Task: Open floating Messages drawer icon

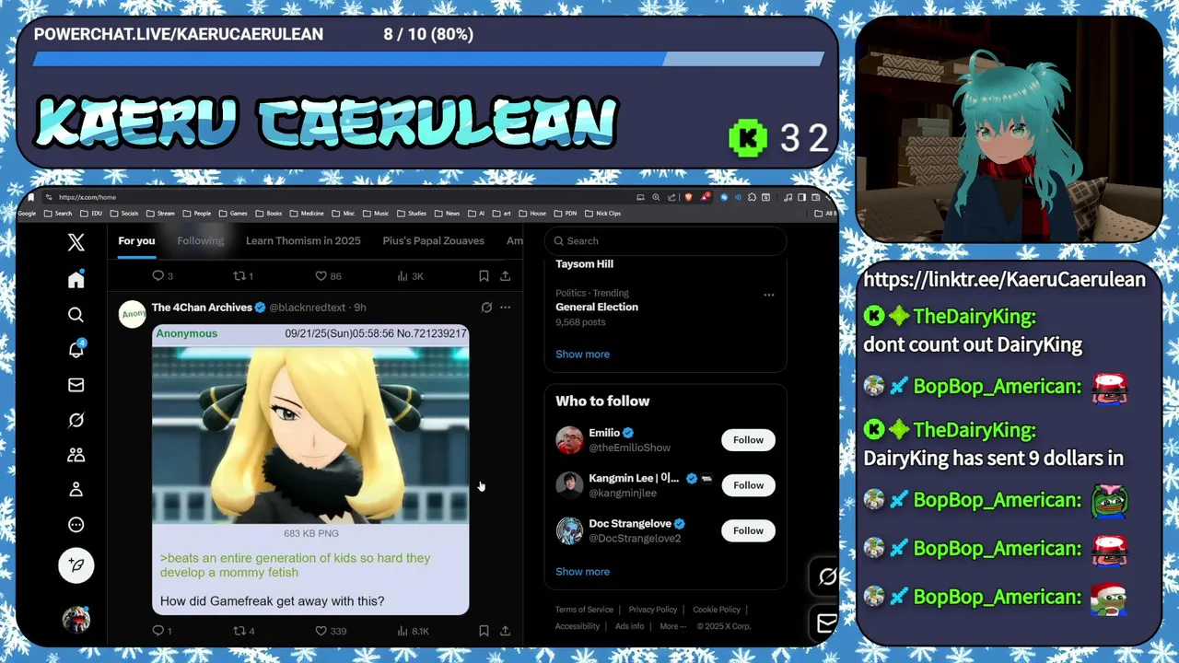Action: 827,623
